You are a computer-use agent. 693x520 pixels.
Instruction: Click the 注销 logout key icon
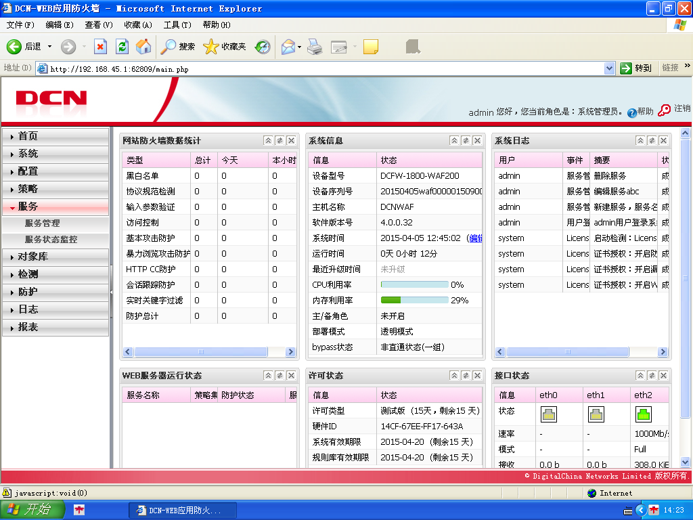click(x=664, y=110)
